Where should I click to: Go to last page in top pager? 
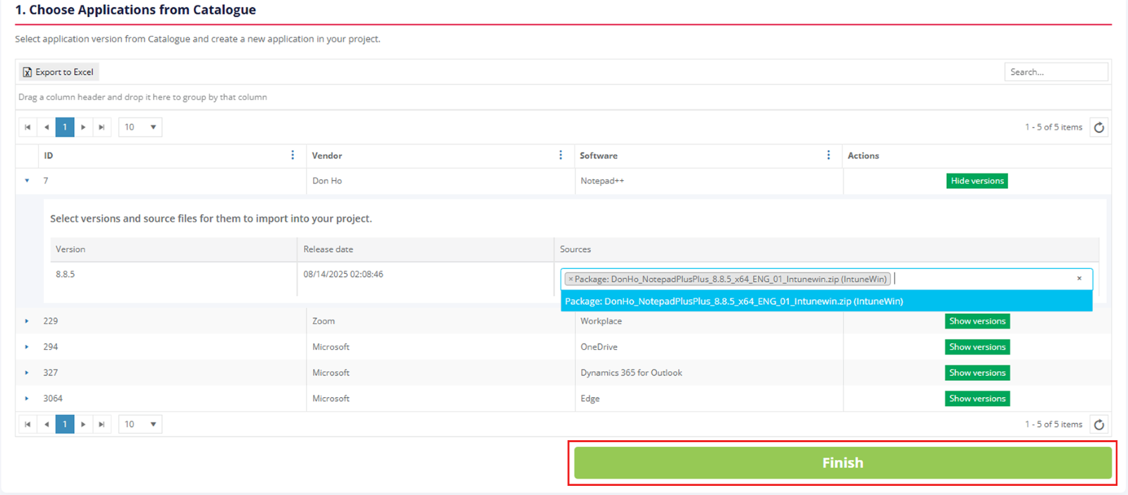click(x=102, y=127)
